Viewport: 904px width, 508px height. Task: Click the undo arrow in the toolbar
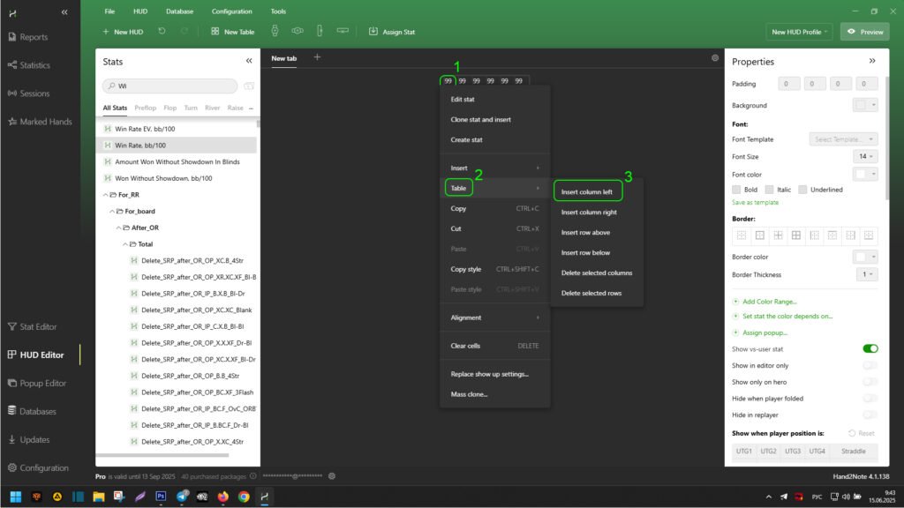click(162, 32)
